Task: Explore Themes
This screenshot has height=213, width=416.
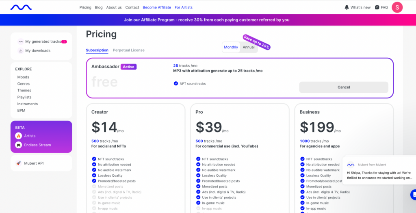Action: (x=24, y=90)
